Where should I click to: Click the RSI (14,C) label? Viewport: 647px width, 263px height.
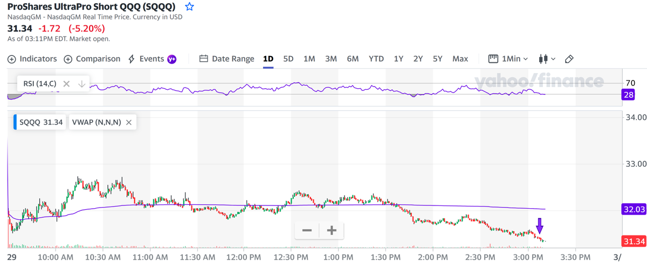39,84
